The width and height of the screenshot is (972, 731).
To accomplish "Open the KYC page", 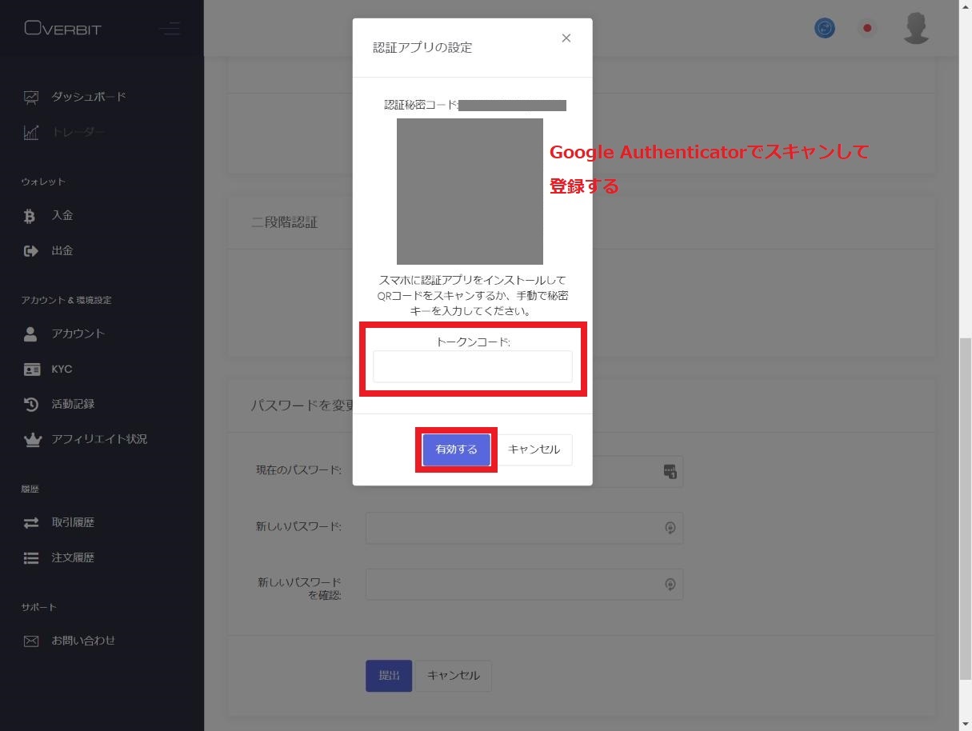I will coord(62,369).
